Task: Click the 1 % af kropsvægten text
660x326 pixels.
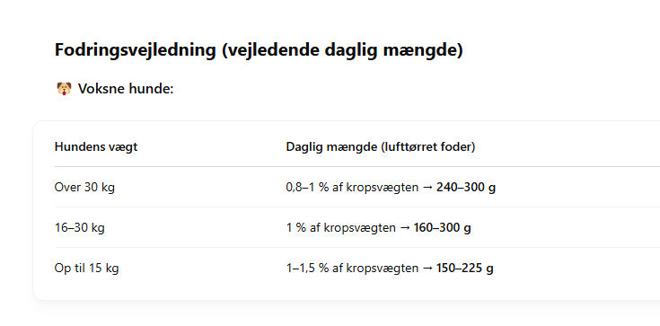Action: (x=341, y=228)
